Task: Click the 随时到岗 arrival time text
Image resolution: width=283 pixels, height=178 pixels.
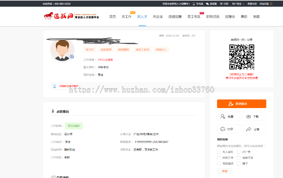Action: tap(70, 150)
